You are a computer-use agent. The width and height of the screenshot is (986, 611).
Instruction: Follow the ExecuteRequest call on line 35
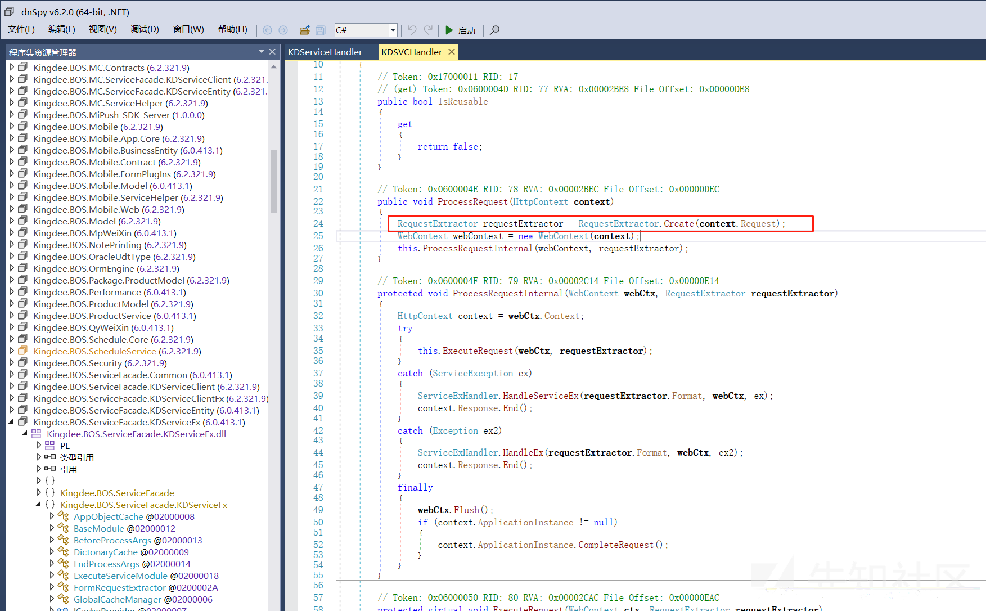point(478,351)
